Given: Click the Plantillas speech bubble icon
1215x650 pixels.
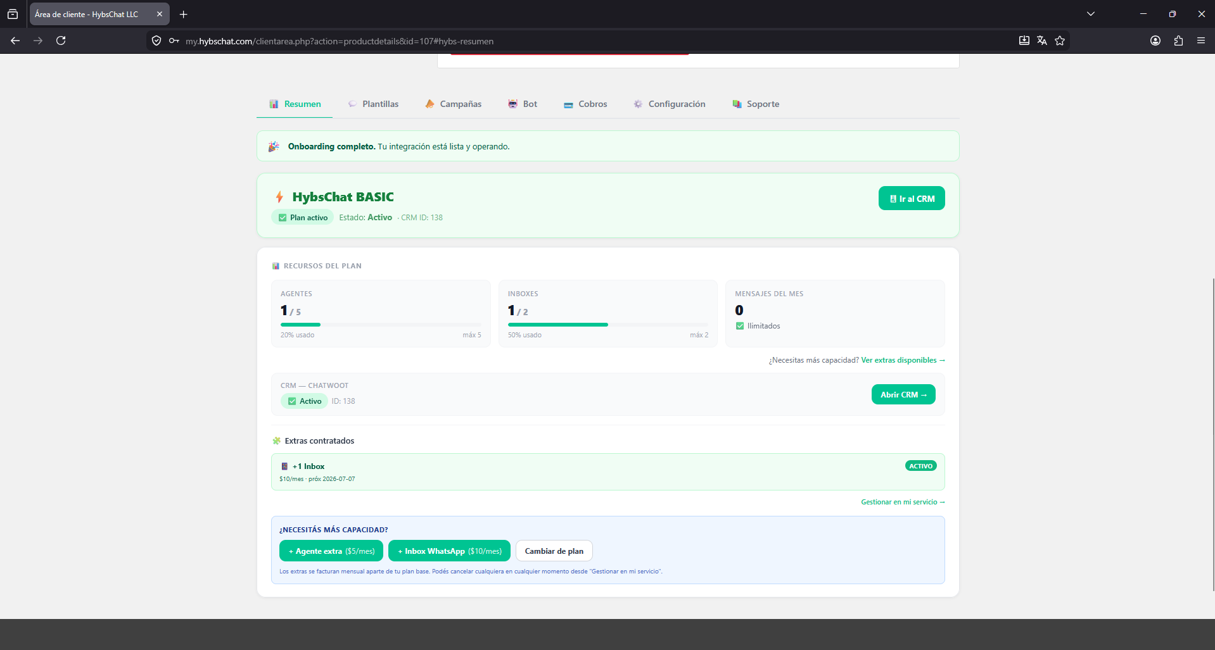Looking at the screenshot, I should [352, 104].
